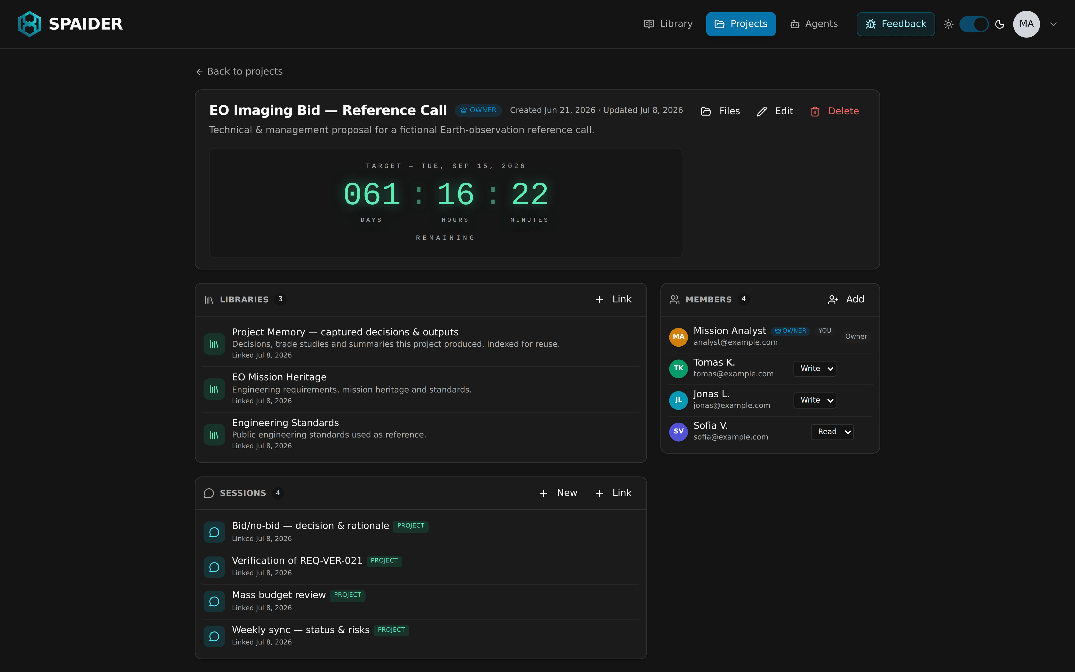Click the Members count badge 4
This screenshot has height=672, width=1075.
743,299
